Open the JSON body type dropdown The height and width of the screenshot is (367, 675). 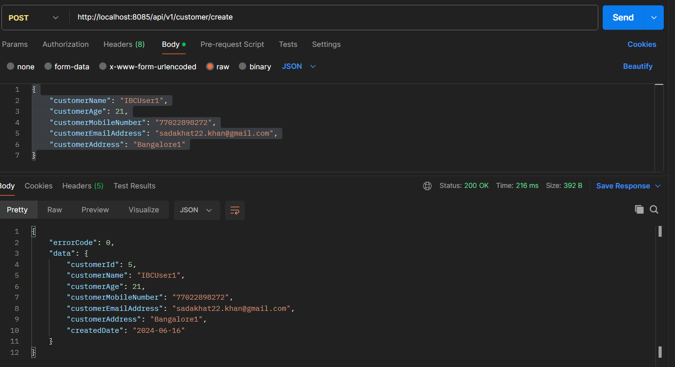[299, 66]
